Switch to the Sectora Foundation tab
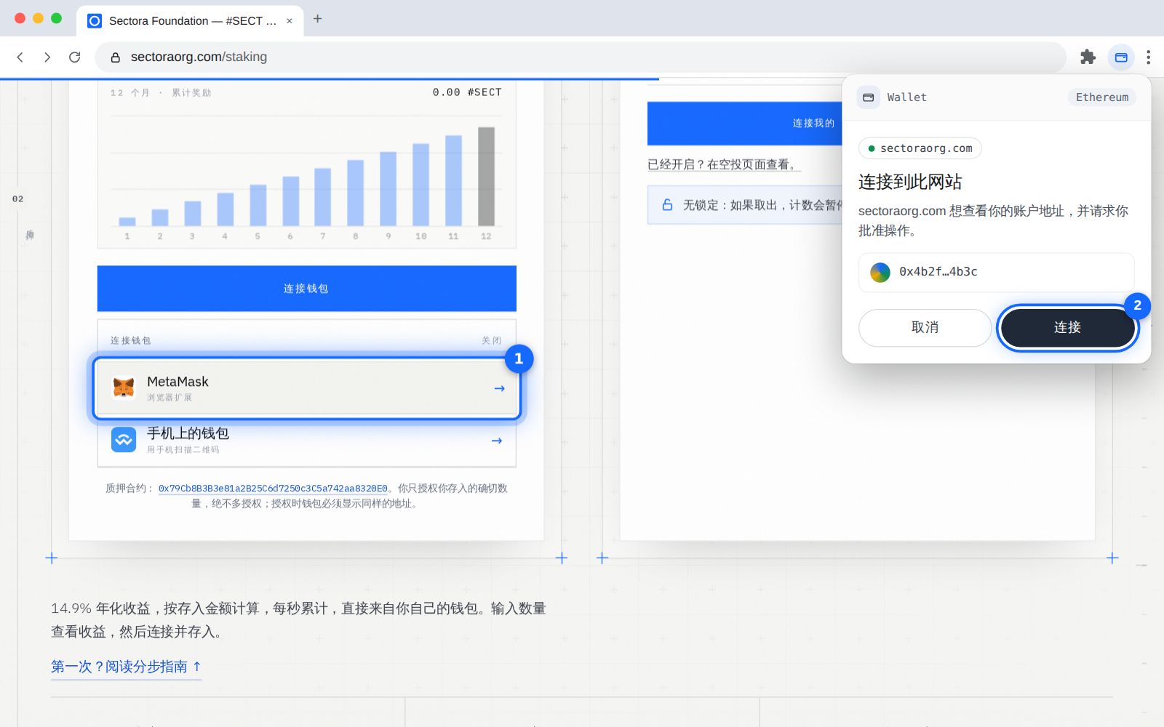Image resolution: width=1164 pixels, height=727 pixels. [189, 20]
